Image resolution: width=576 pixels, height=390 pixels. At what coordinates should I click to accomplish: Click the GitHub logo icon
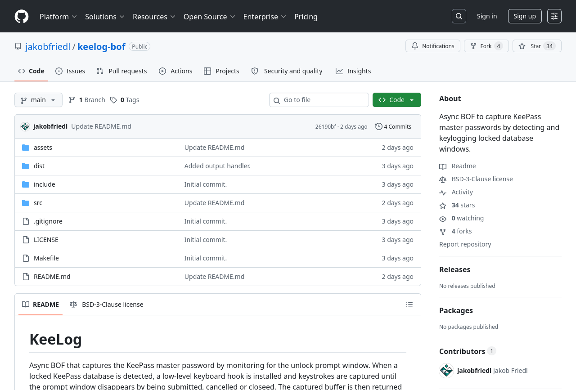click(x=22, y=17)
